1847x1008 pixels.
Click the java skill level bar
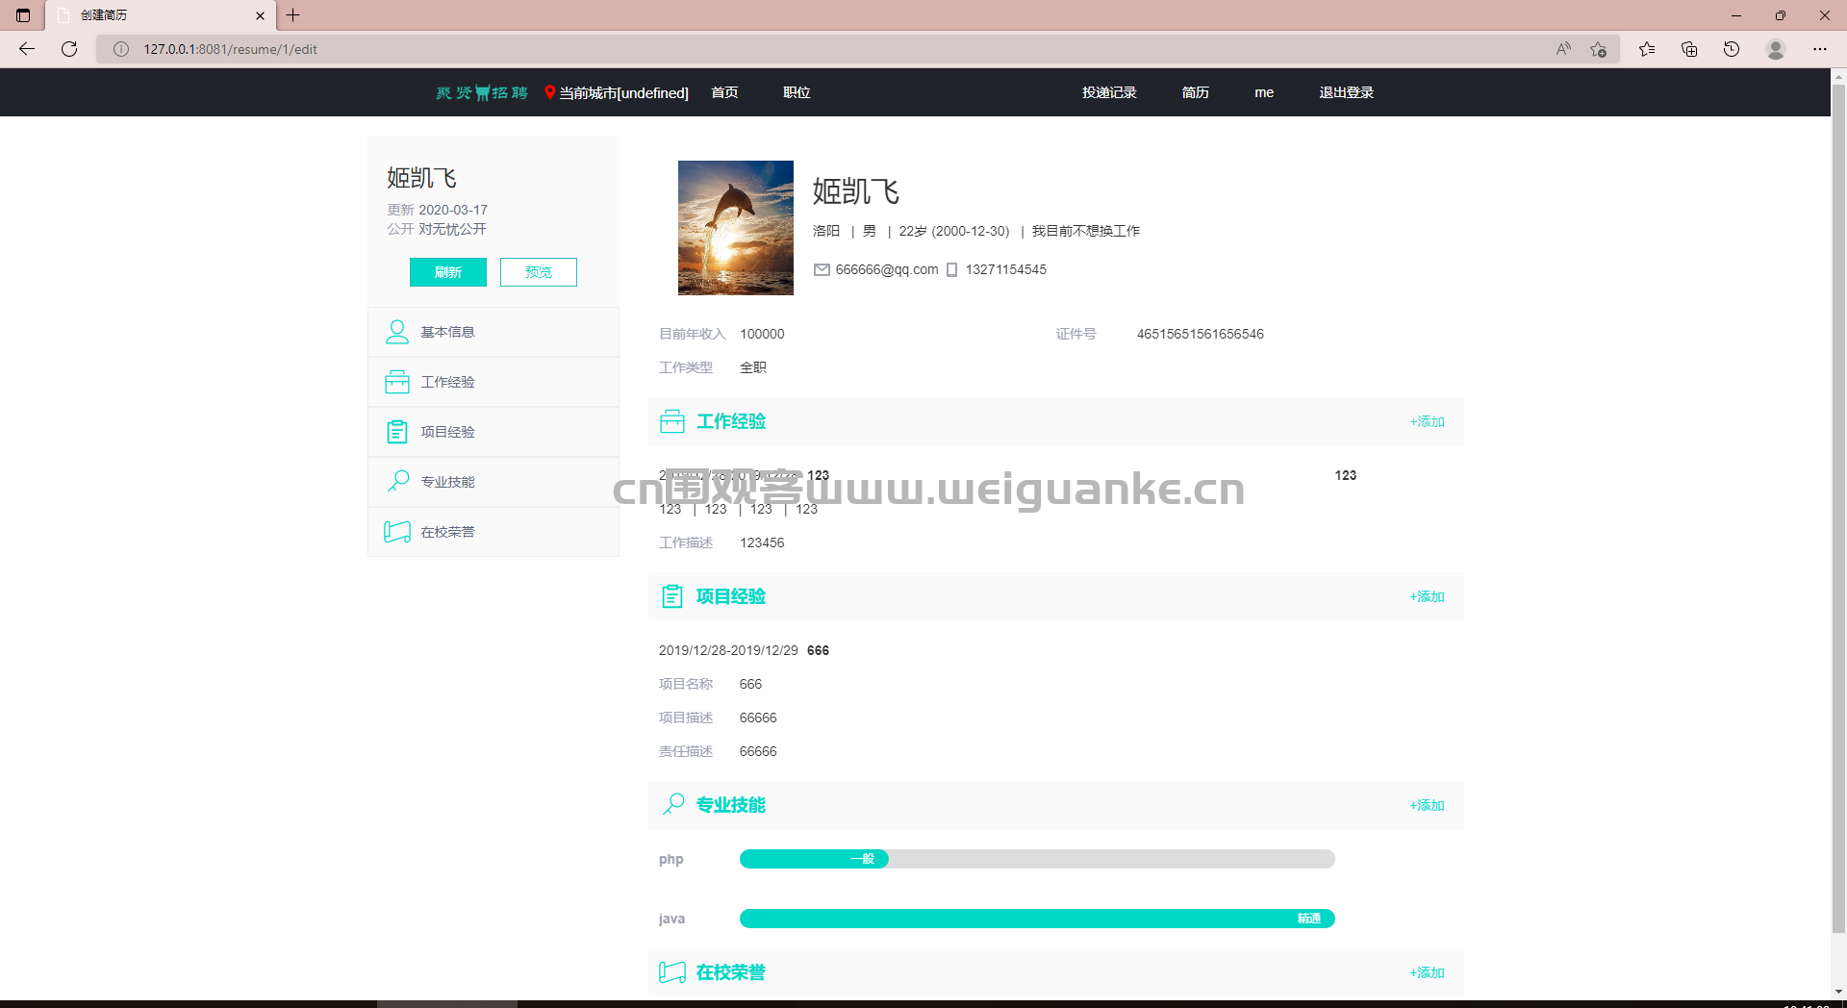tap(1037, 919)
